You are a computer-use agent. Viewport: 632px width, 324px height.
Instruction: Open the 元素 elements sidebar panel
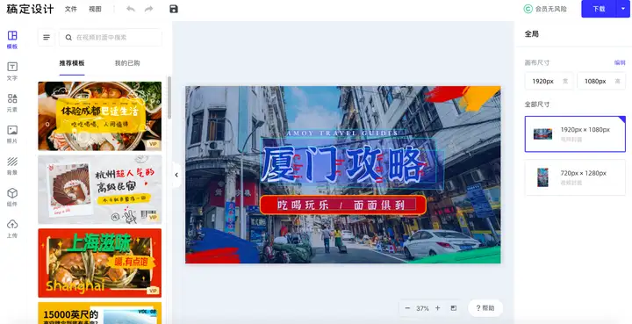12,103
